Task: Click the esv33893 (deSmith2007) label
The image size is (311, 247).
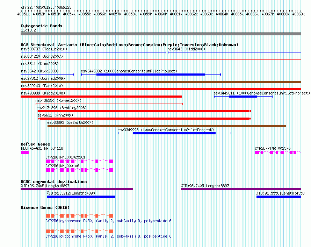Action: 70,122
